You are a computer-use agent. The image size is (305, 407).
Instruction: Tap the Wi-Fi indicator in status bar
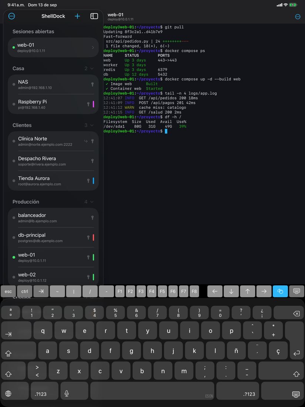tap(285, 5)
